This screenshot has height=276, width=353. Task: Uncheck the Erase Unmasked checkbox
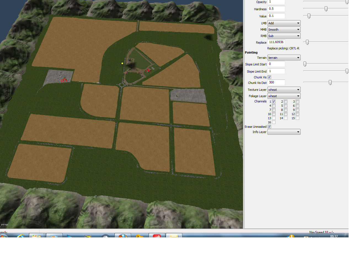(269, 127)
